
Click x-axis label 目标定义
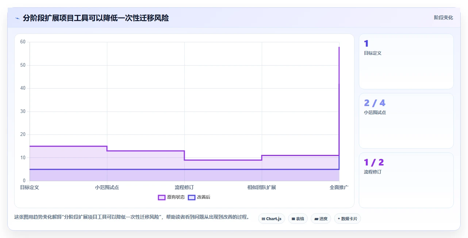[30, 187]
